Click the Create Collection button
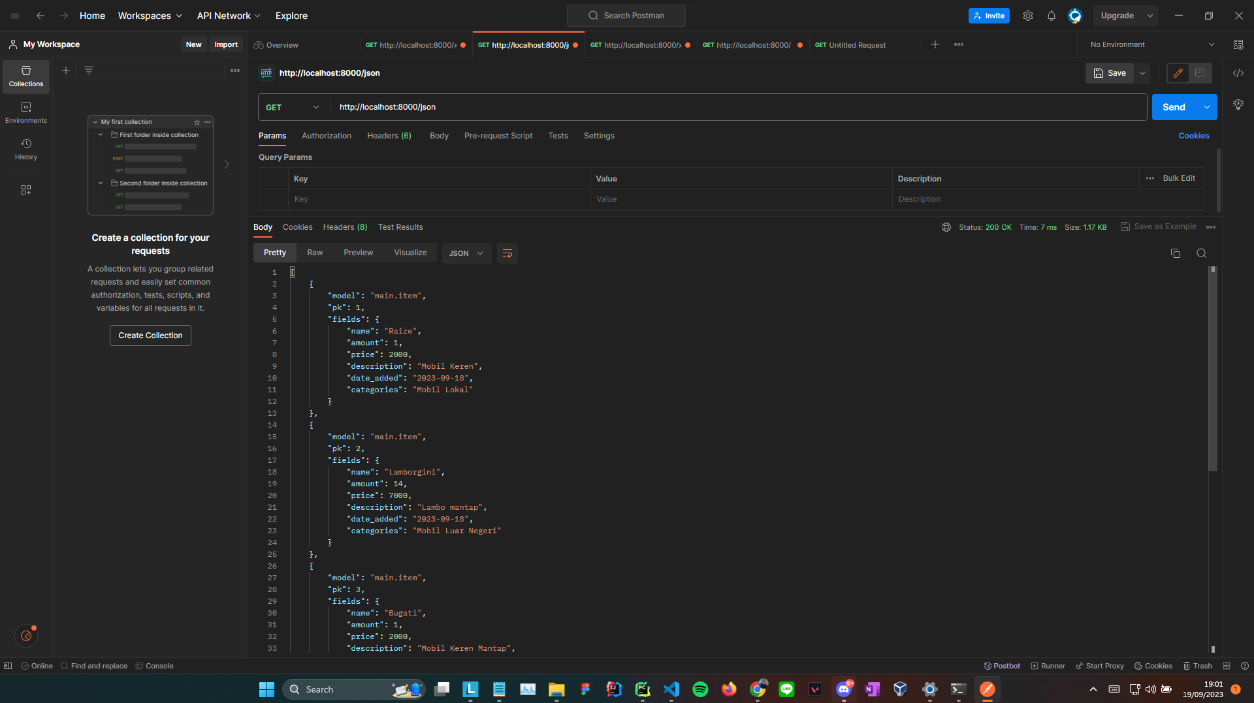Screen dimensions: 1254x703 coord(150,335)
